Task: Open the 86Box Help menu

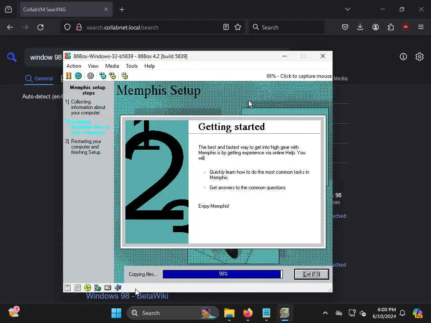Action: click(149, 66)
